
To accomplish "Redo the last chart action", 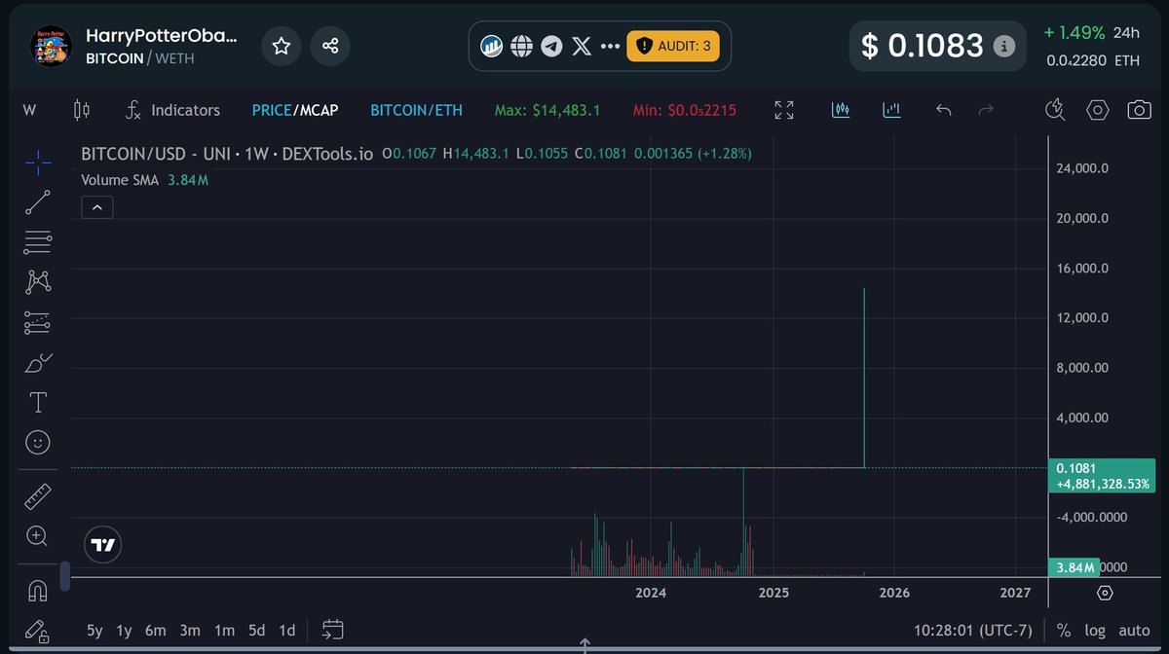I will click(x=986, y=110).
